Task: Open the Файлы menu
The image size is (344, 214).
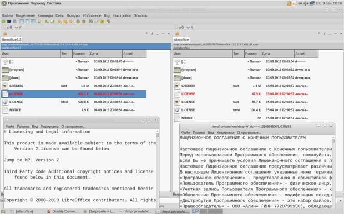Action: (8, 15)
